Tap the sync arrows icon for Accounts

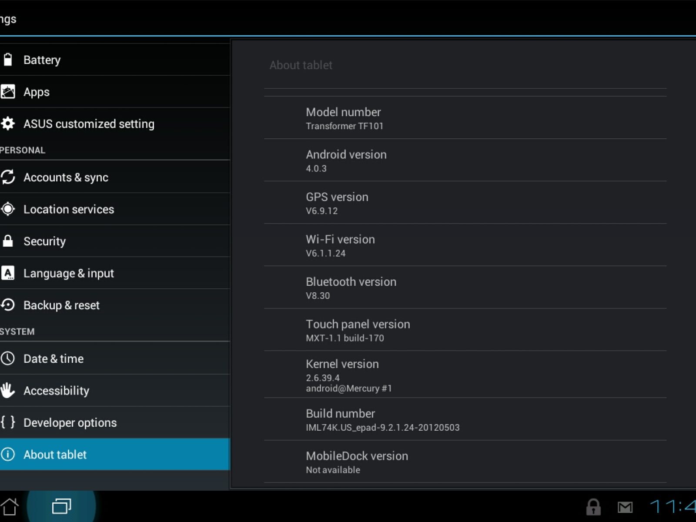click(x=8, y=177)
